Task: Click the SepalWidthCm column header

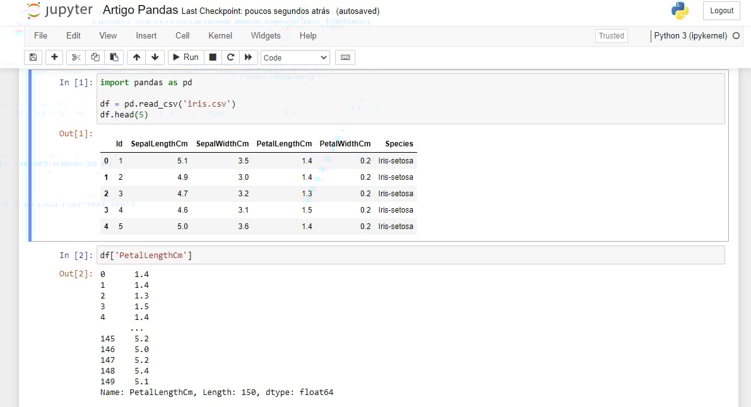Action: click(x=222, y=144)
